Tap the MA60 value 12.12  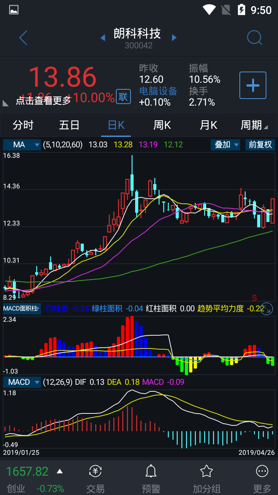click(x=173, y=145)
